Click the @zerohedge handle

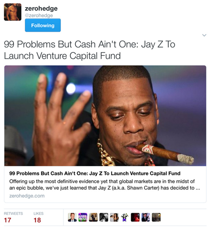click(39, 15)
